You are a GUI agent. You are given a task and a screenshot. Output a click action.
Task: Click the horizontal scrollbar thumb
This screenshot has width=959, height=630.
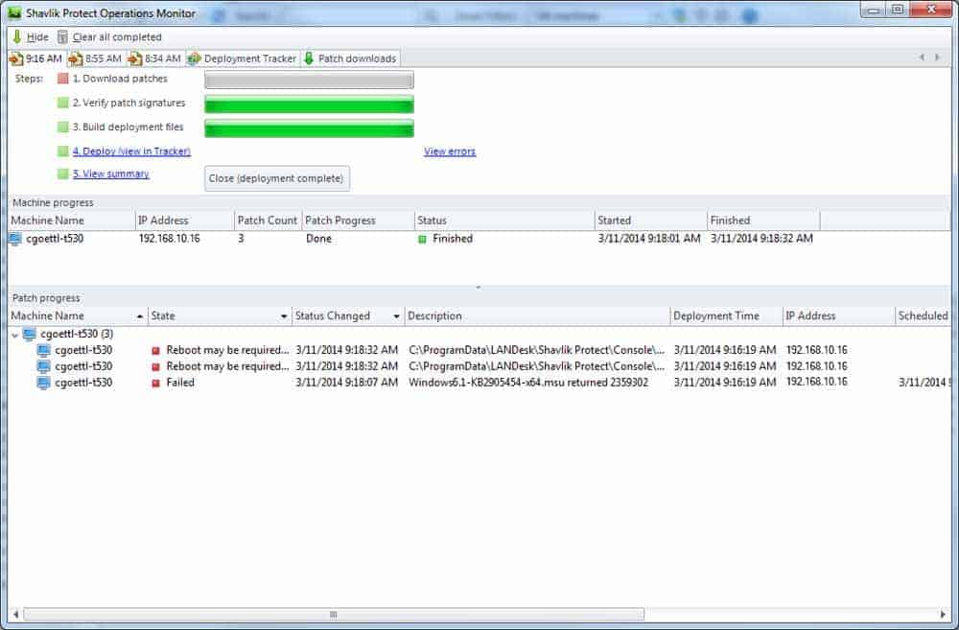334,614
